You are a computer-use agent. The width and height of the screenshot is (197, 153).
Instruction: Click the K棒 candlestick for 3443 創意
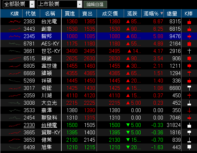189,29
